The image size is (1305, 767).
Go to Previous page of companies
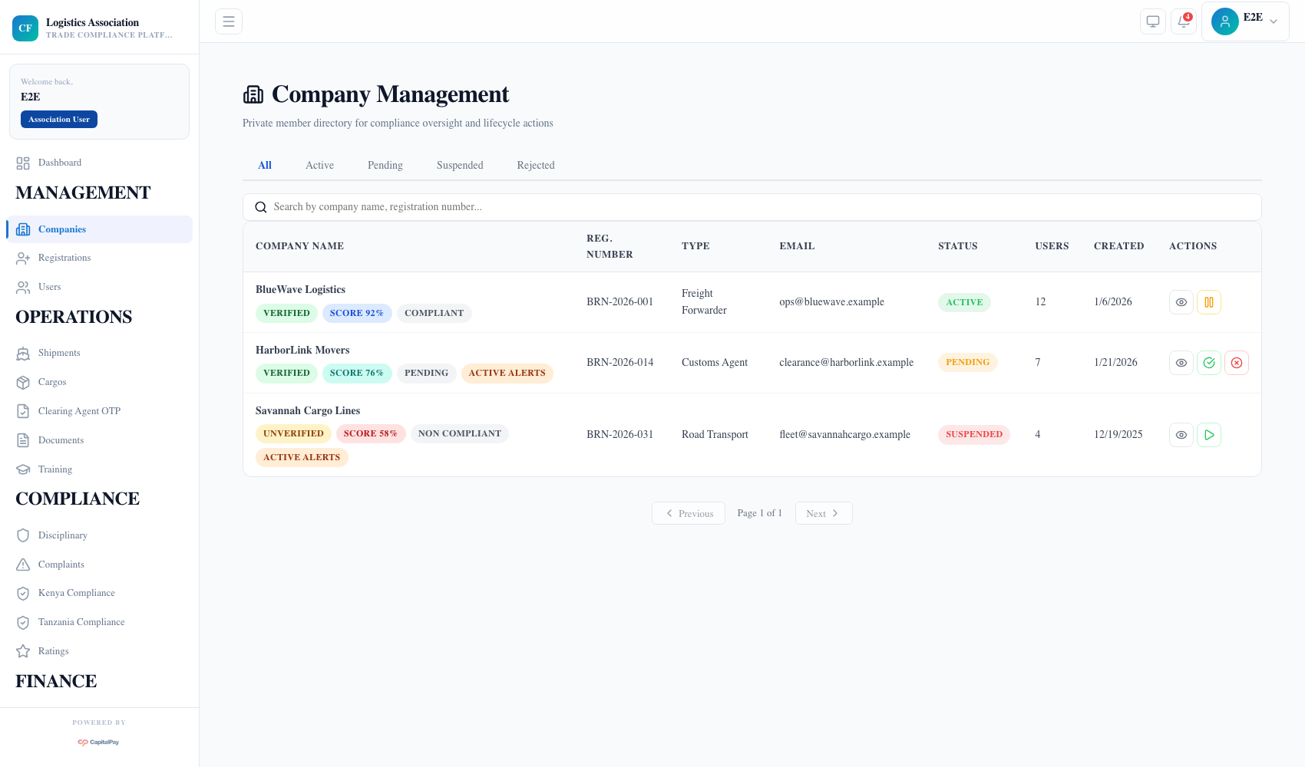pyautogui.click(x=689, y=513)
